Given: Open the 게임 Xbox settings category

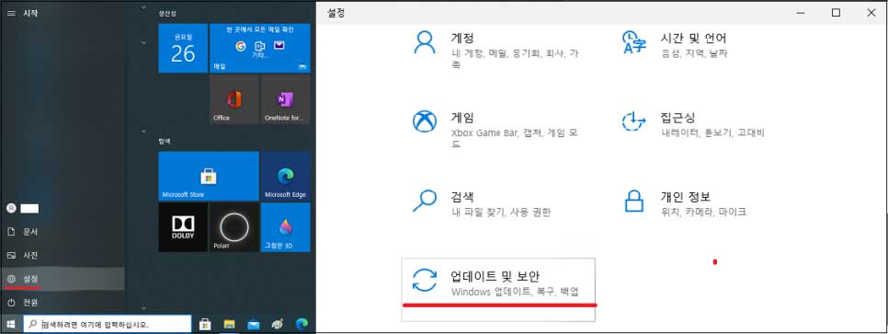Looking at the screenshot, I should [498, 130].
